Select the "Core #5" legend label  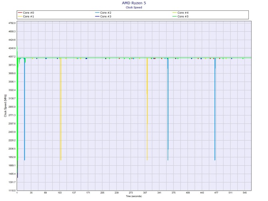coord(183,16)
